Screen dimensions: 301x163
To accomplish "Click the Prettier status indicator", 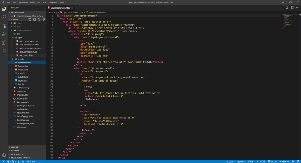I will pyautogui.click(x=285, y=161).
